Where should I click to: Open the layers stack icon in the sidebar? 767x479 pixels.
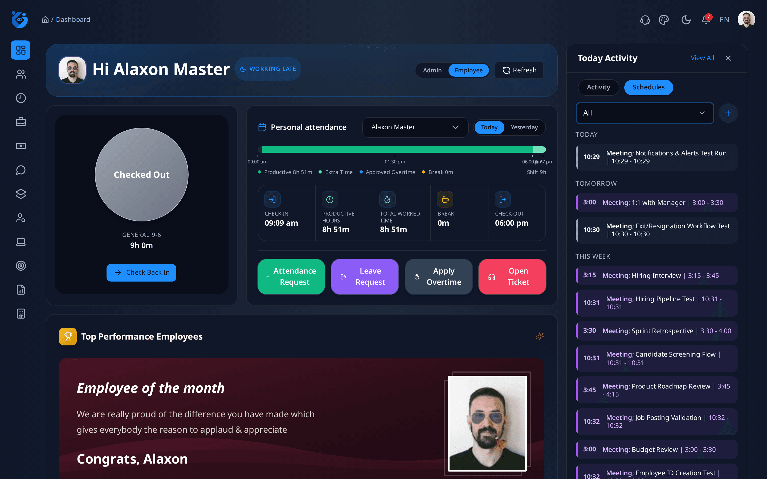[21, 194]
